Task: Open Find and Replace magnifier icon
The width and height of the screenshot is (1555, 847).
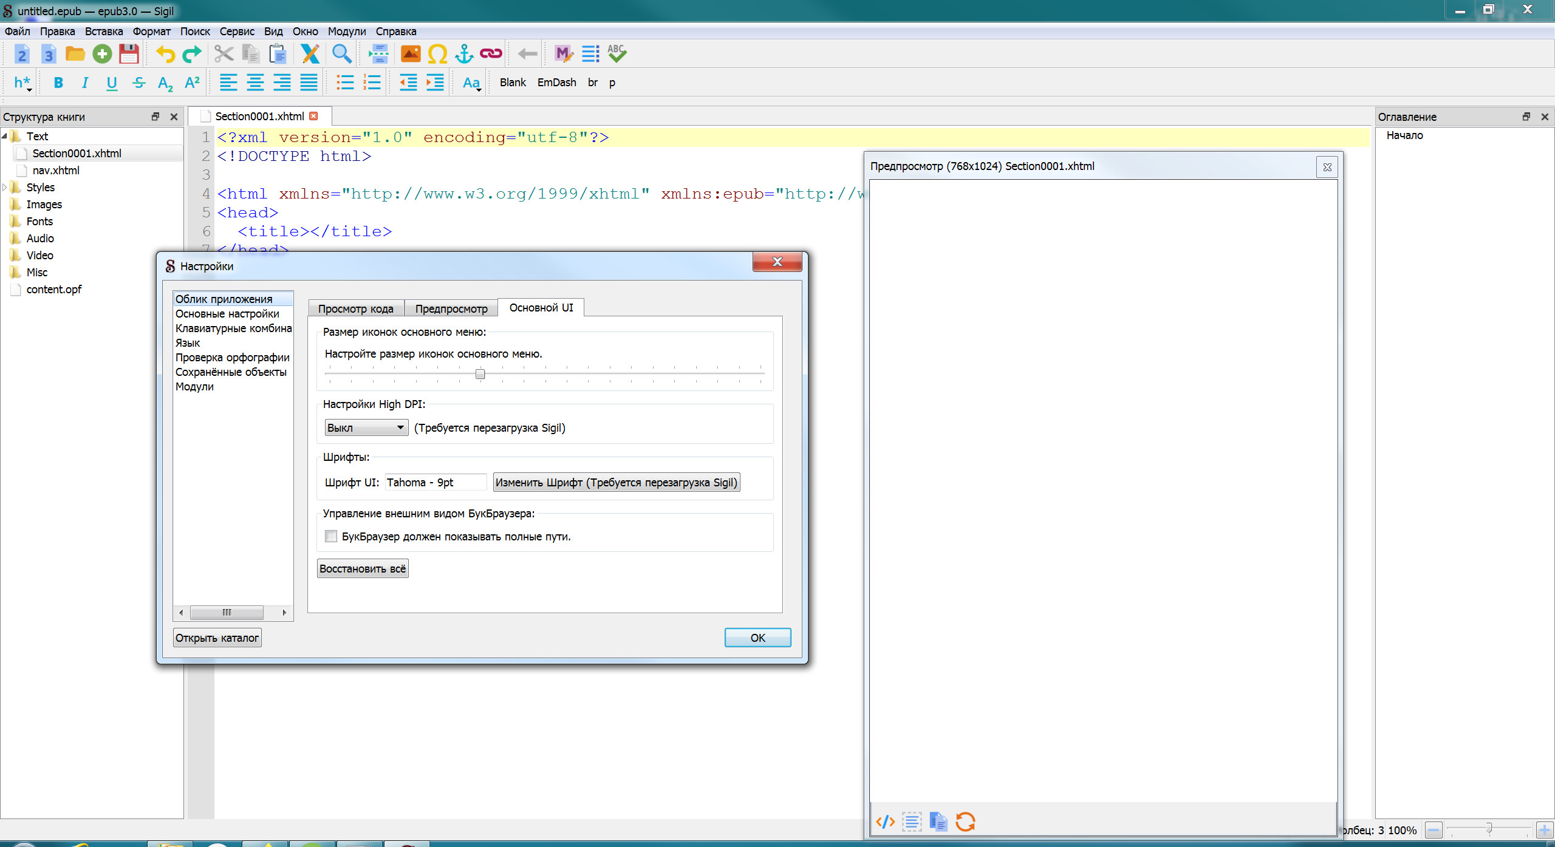Action: 341,54
